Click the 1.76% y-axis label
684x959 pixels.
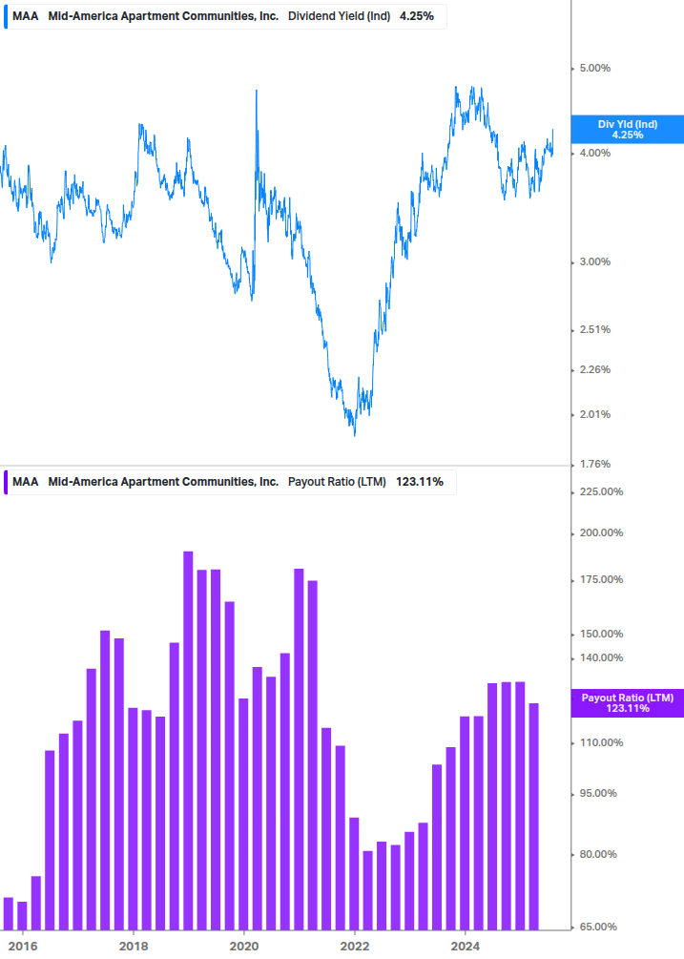pyautogui.click(x=594, y=464)
